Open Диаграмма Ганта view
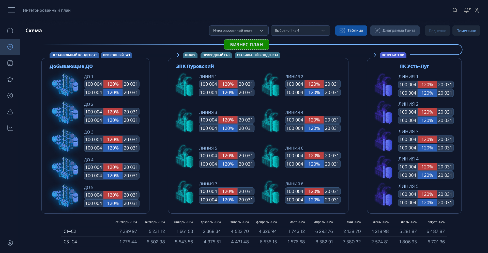 (395, 31)
